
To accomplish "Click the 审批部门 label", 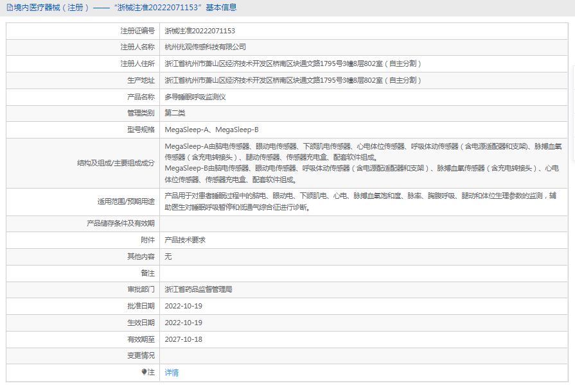I will click(x=141, y=289).
